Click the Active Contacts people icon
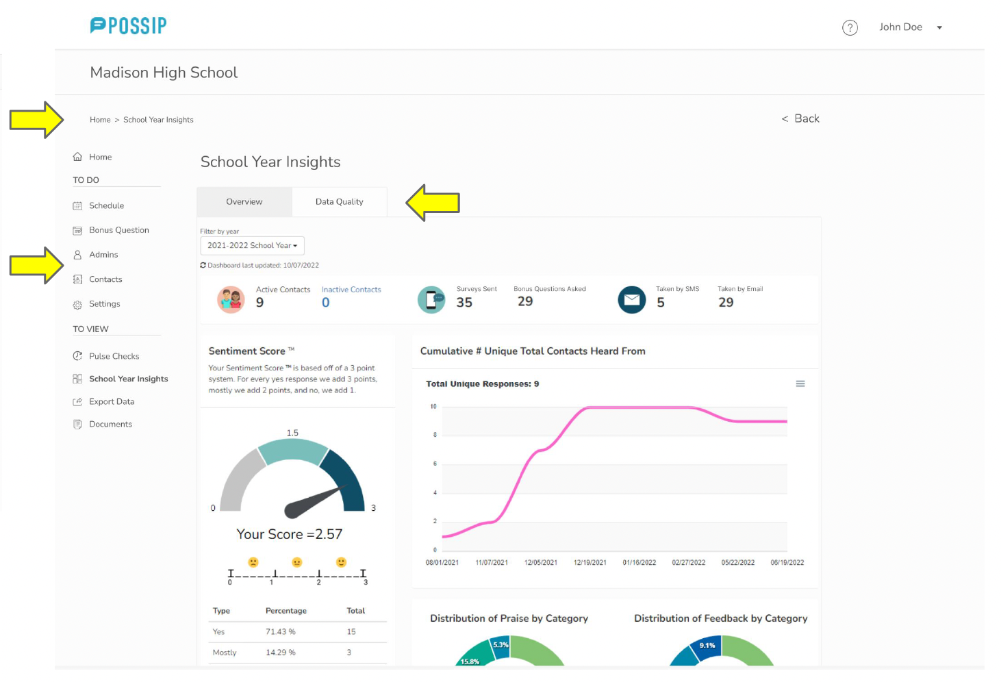The image size is (1001, 682). click(231, 300)
